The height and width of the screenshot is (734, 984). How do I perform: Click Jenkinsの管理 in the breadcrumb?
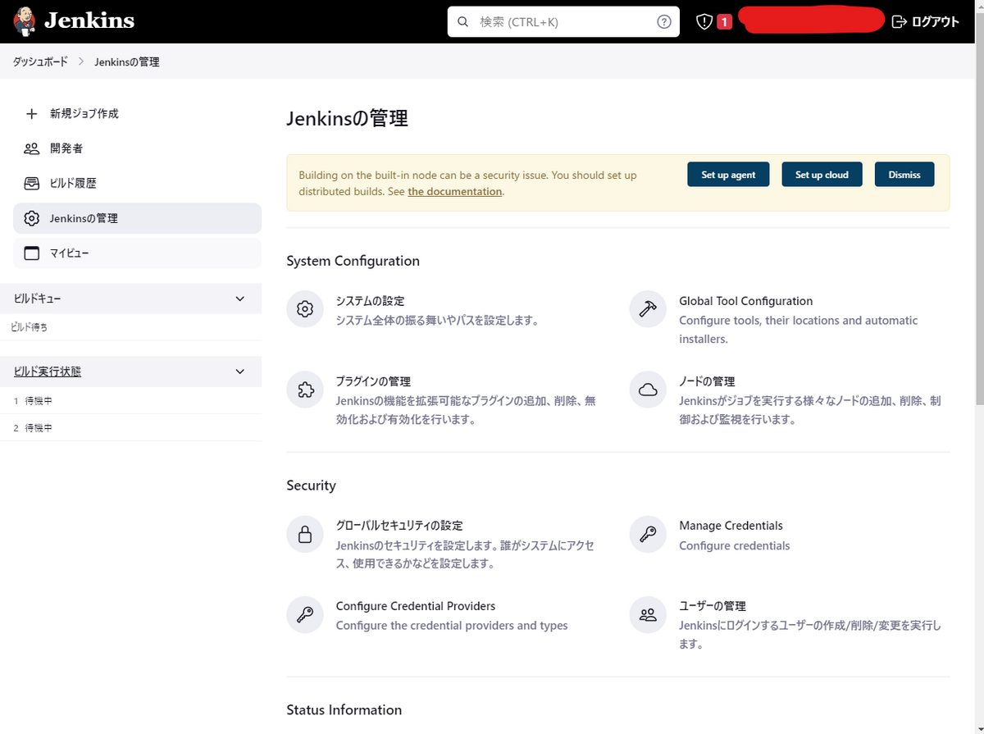[x=127, y=62]
